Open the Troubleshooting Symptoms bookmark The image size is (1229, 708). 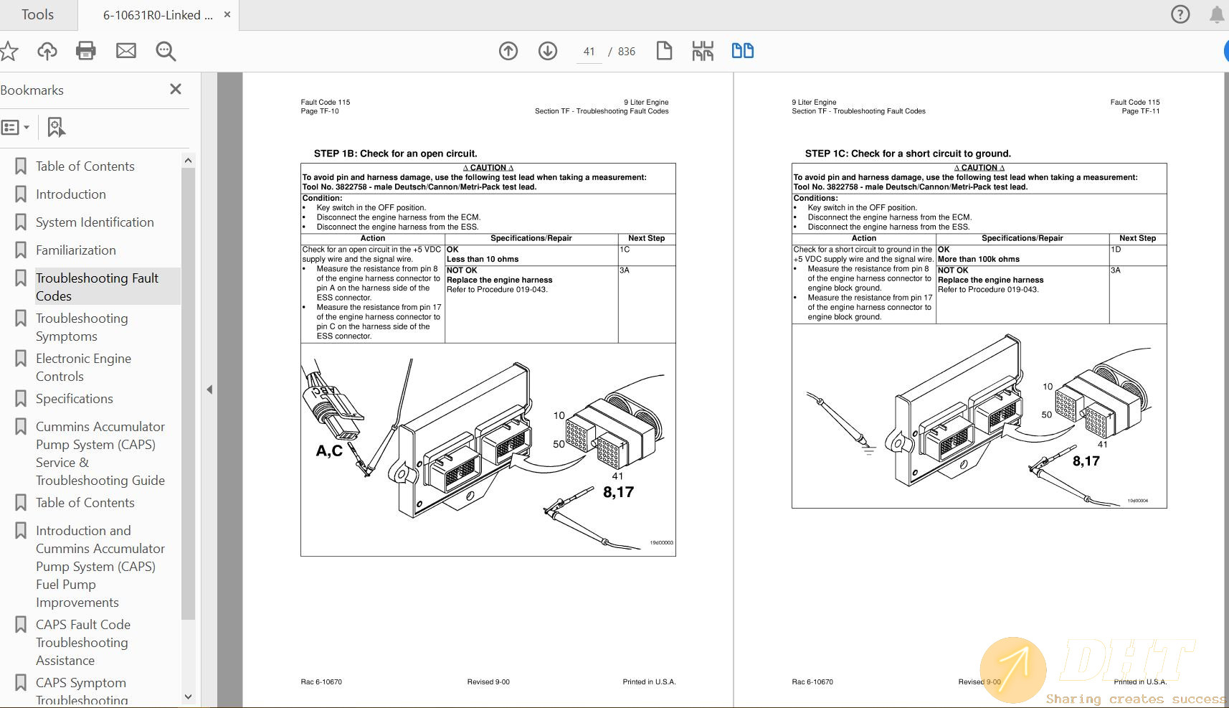click(x=82, y=327)
